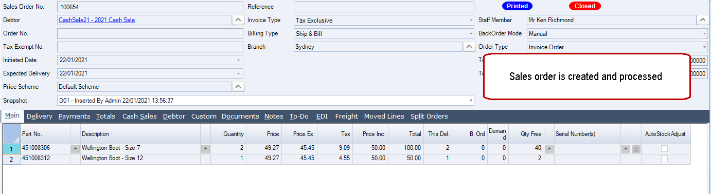Select row header 1 in the grid
The height and width of the screenshot is (194, 711).
coord(11,149)
